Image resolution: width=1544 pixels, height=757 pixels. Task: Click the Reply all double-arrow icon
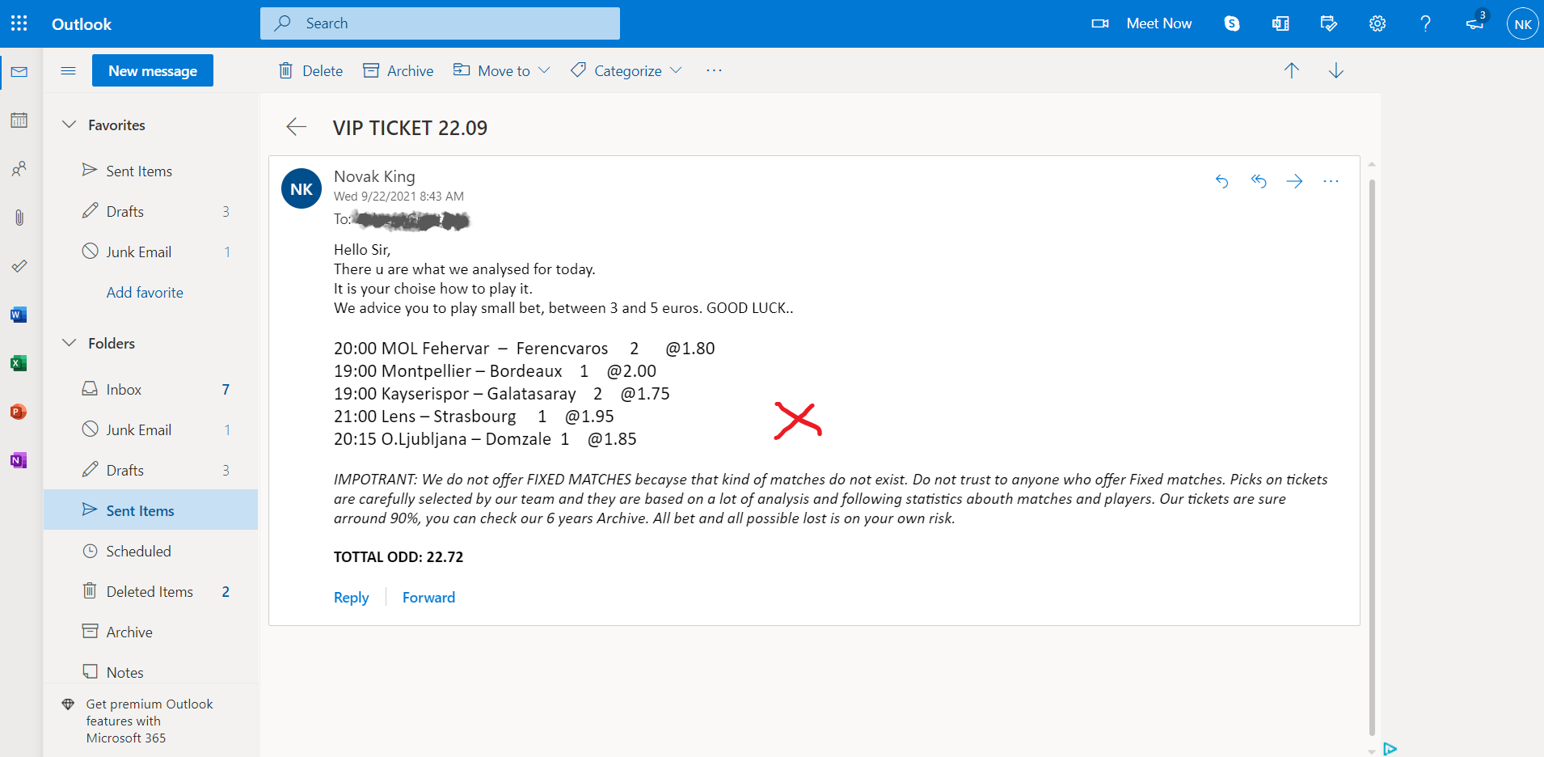1259,181
